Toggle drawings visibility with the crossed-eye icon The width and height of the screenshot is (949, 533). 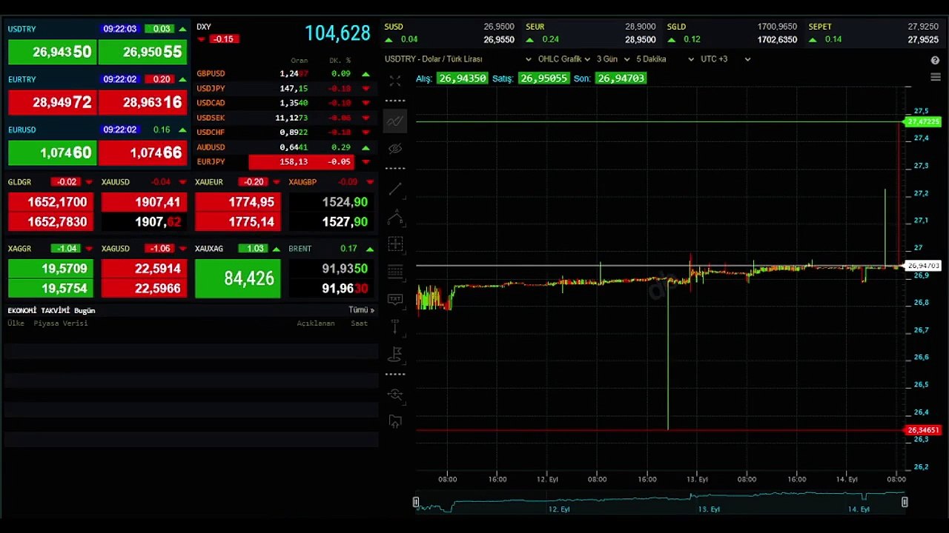(395, 149)
